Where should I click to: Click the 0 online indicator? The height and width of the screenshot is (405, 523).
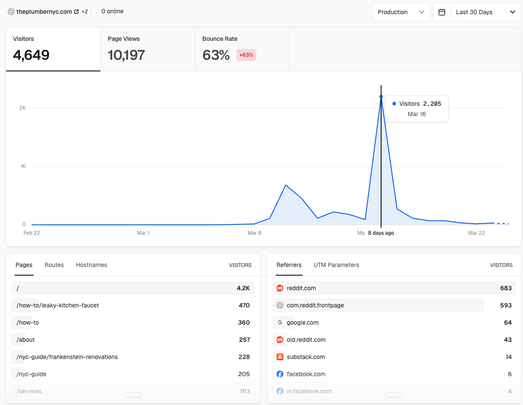pos(109,12)
